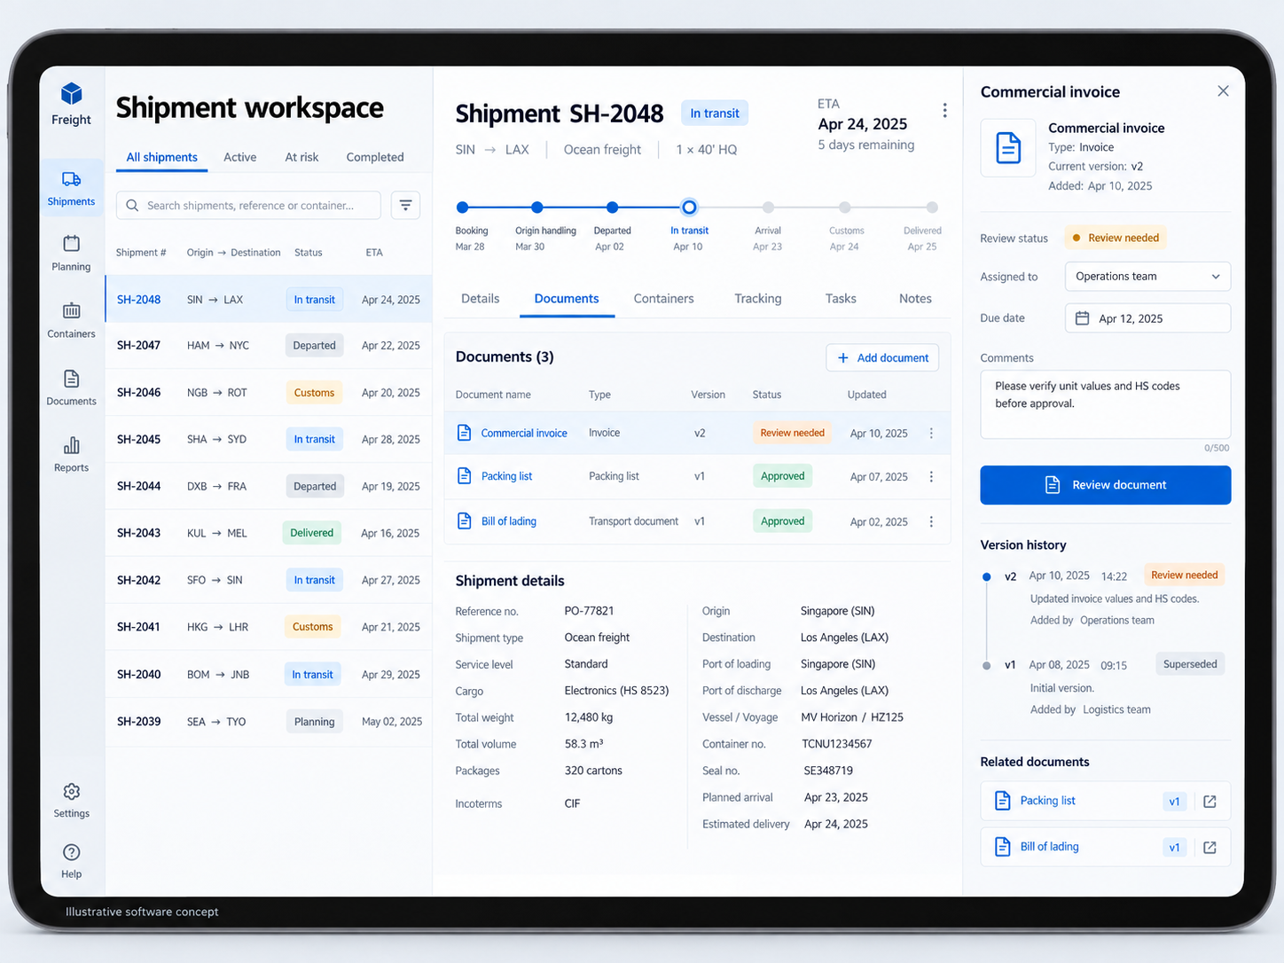The image size is (1284, 963).
Task: Focus the shipment search field
Action: (248, 205)
